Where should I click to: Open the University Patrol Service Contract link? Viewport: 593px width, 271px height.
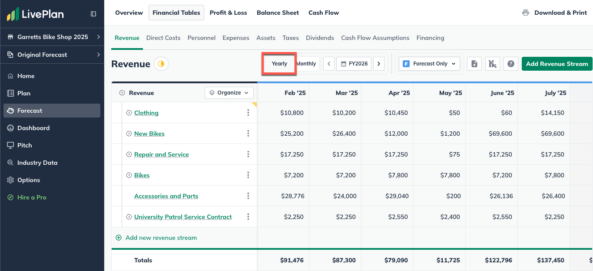(183, 217)
